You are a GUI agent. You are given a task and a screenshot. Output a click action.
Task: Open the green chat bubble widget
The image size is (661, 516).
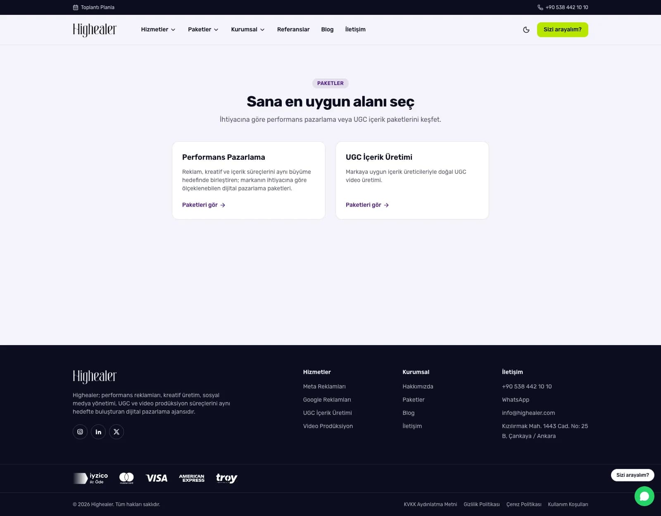click(x=644, y=496)
